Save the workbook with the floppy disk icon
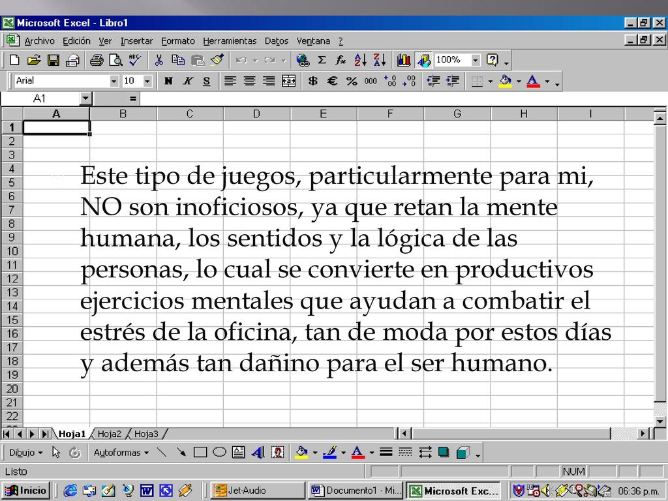668x501 pixels. point(53,60)
